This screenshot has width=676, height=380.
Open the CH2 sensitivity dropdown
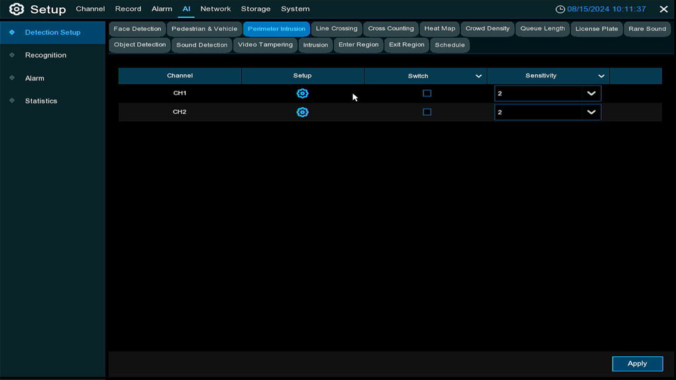tap(547, 112)
